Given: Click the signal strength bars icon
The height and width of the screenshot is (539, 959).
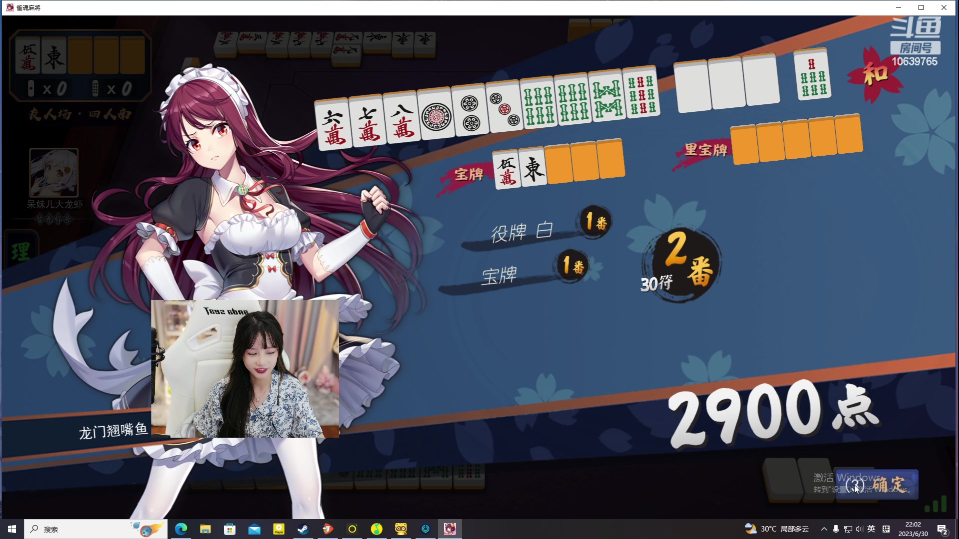Looking at the screenshot, I should pos(936,504).
